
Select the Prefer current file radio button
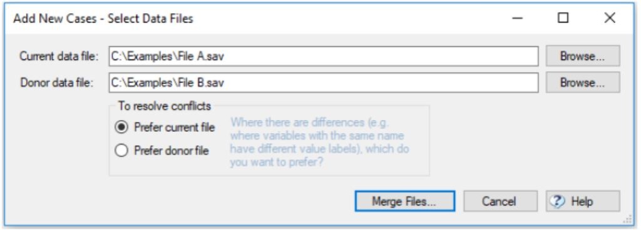pos(122,127)
